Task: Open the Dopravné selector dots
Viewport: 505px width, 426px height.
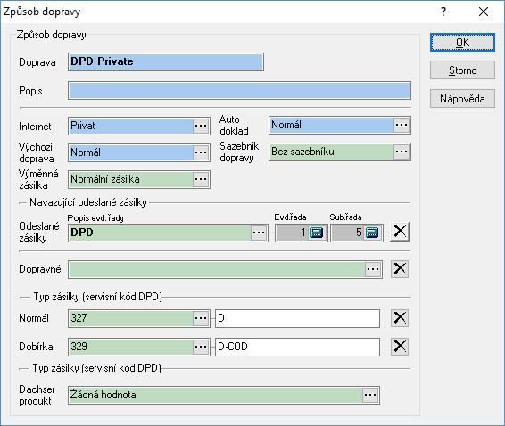Action: click(x=373, y=269)
